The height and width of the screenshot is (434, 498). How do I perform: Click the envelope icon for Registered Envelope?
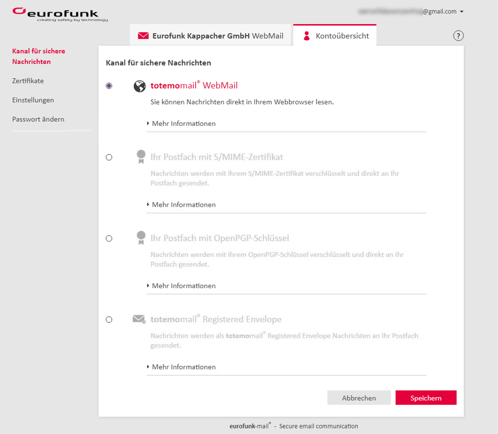pyautogui.click(x=139, y=319)
